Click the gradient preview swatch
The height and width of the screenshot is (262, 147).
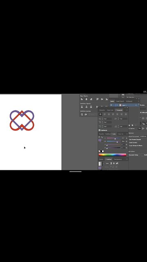tap(100, 164)
